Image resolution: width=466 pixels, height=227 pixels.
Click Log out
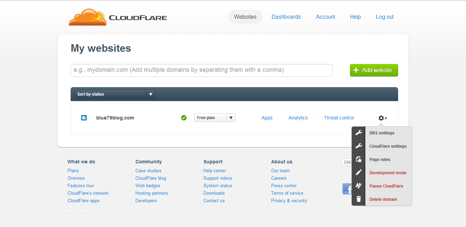(x=385, y=17)
